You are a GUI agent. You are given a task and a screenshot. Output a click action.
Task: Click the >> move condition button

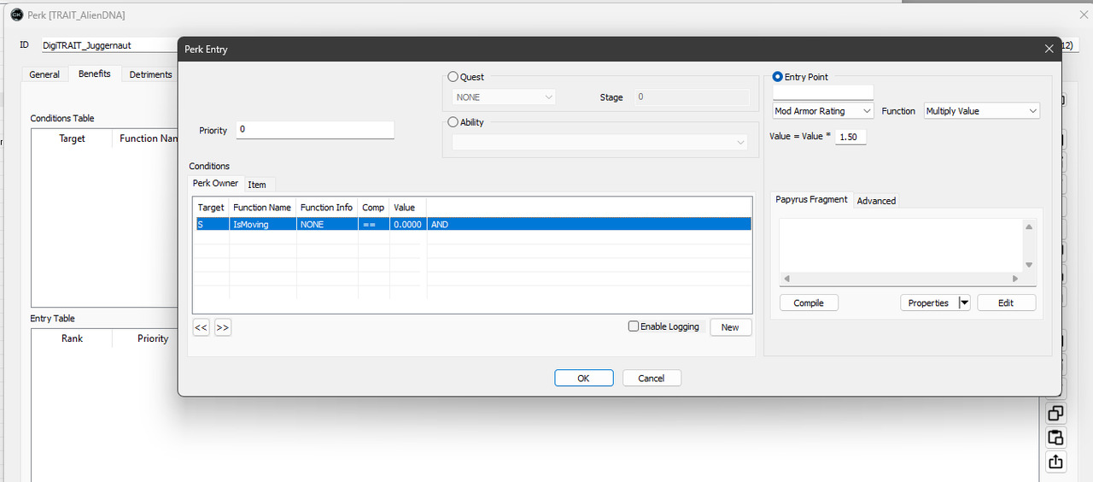(223, 327)
